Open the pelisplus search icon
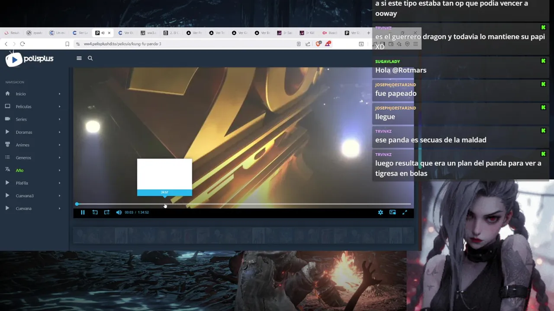 click(90, 58)
